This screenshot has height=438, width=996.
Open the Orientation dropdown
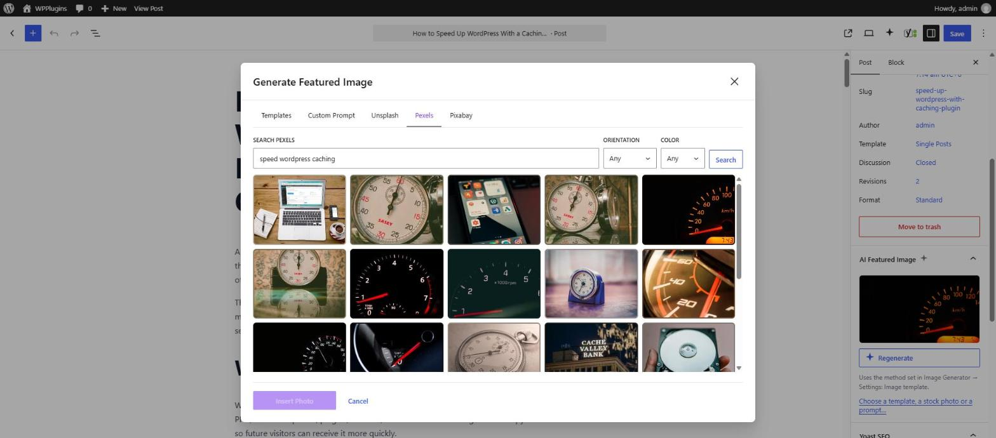point(629,159)
